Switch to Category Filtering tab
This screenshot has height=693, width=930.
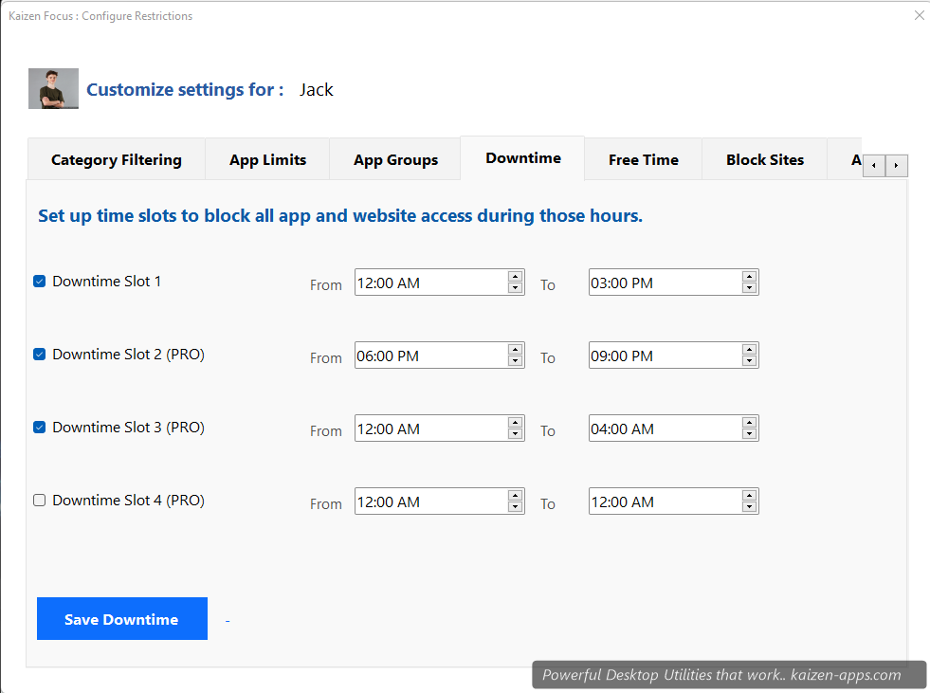pyautogui.click(x=116, y=159)
